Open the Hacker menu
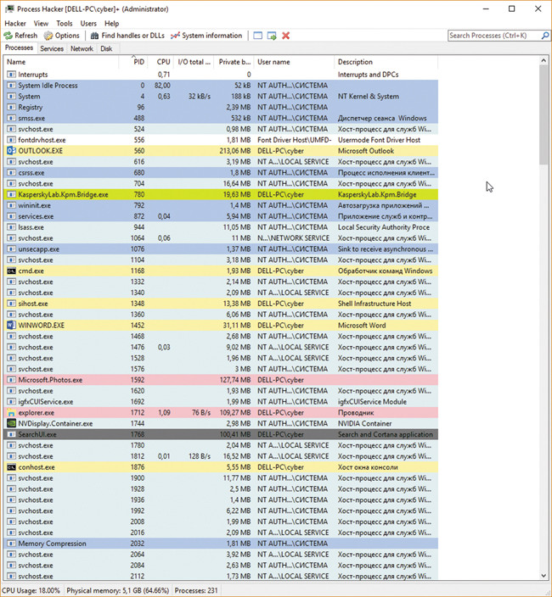 pos(15,23)
